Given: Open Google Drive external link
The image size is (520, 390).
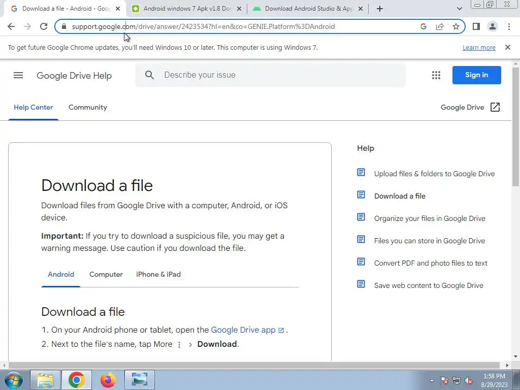Looking at the screenshot, I should (x=470, y=107).
